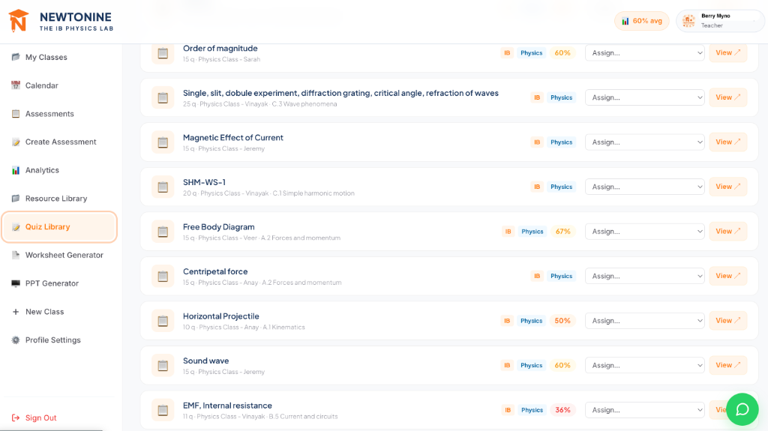768x431 pixels.
Task: Click the Assessments clipboard icon
Action: [16, 114]
